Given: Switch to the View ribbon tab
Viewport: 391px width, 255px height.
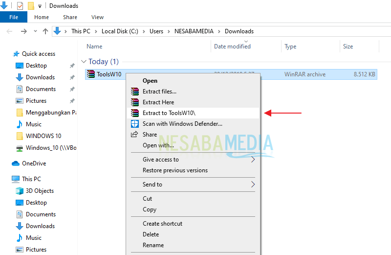Looking at the screenshot, I should (x=97, y=17).
